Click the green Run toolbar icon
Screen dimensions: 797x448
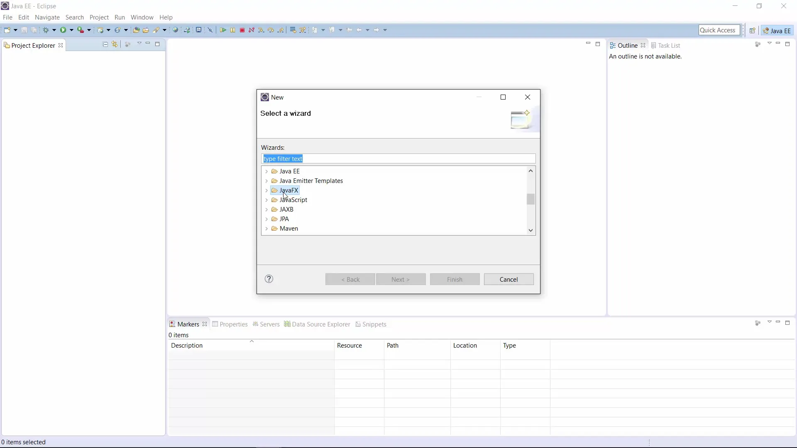64,30
